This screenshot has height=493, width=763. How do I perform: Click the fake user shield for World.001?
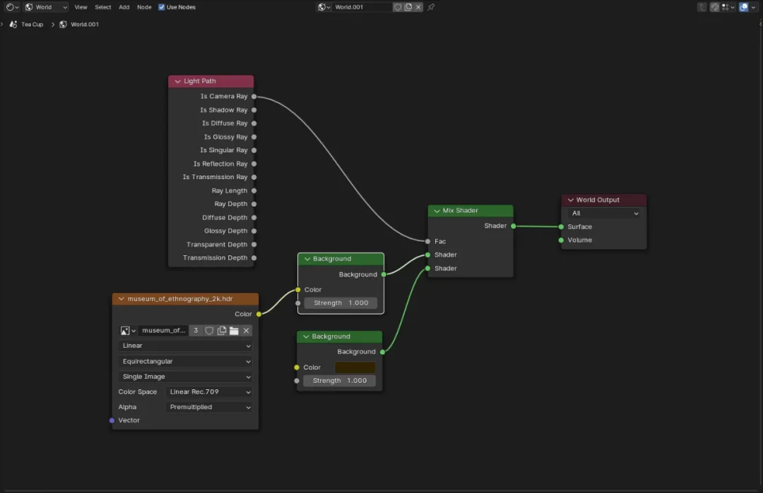(x=398, y=7)
